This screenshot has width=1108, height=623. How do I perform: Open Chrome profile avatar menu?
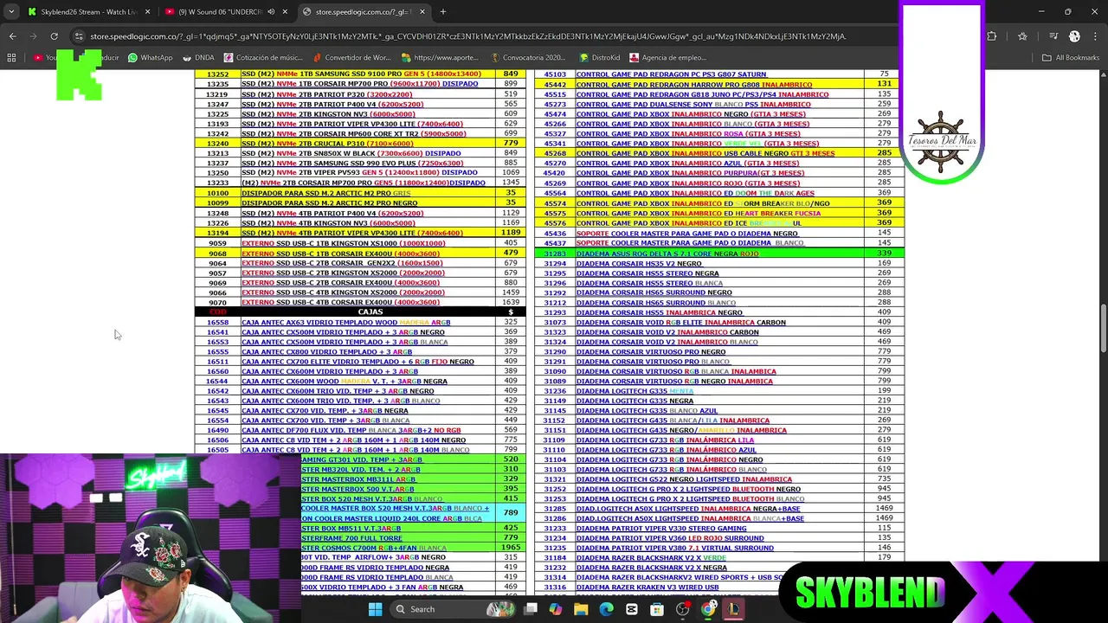[x=1074, y=36]
